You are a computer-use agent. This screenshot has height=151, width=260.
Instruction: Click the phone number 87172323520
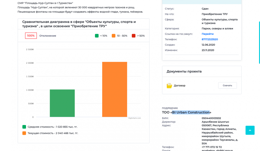[x=210, y=40]
